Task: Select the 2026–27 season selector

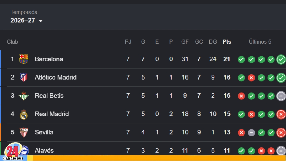Action: click(x=27, y=20)
